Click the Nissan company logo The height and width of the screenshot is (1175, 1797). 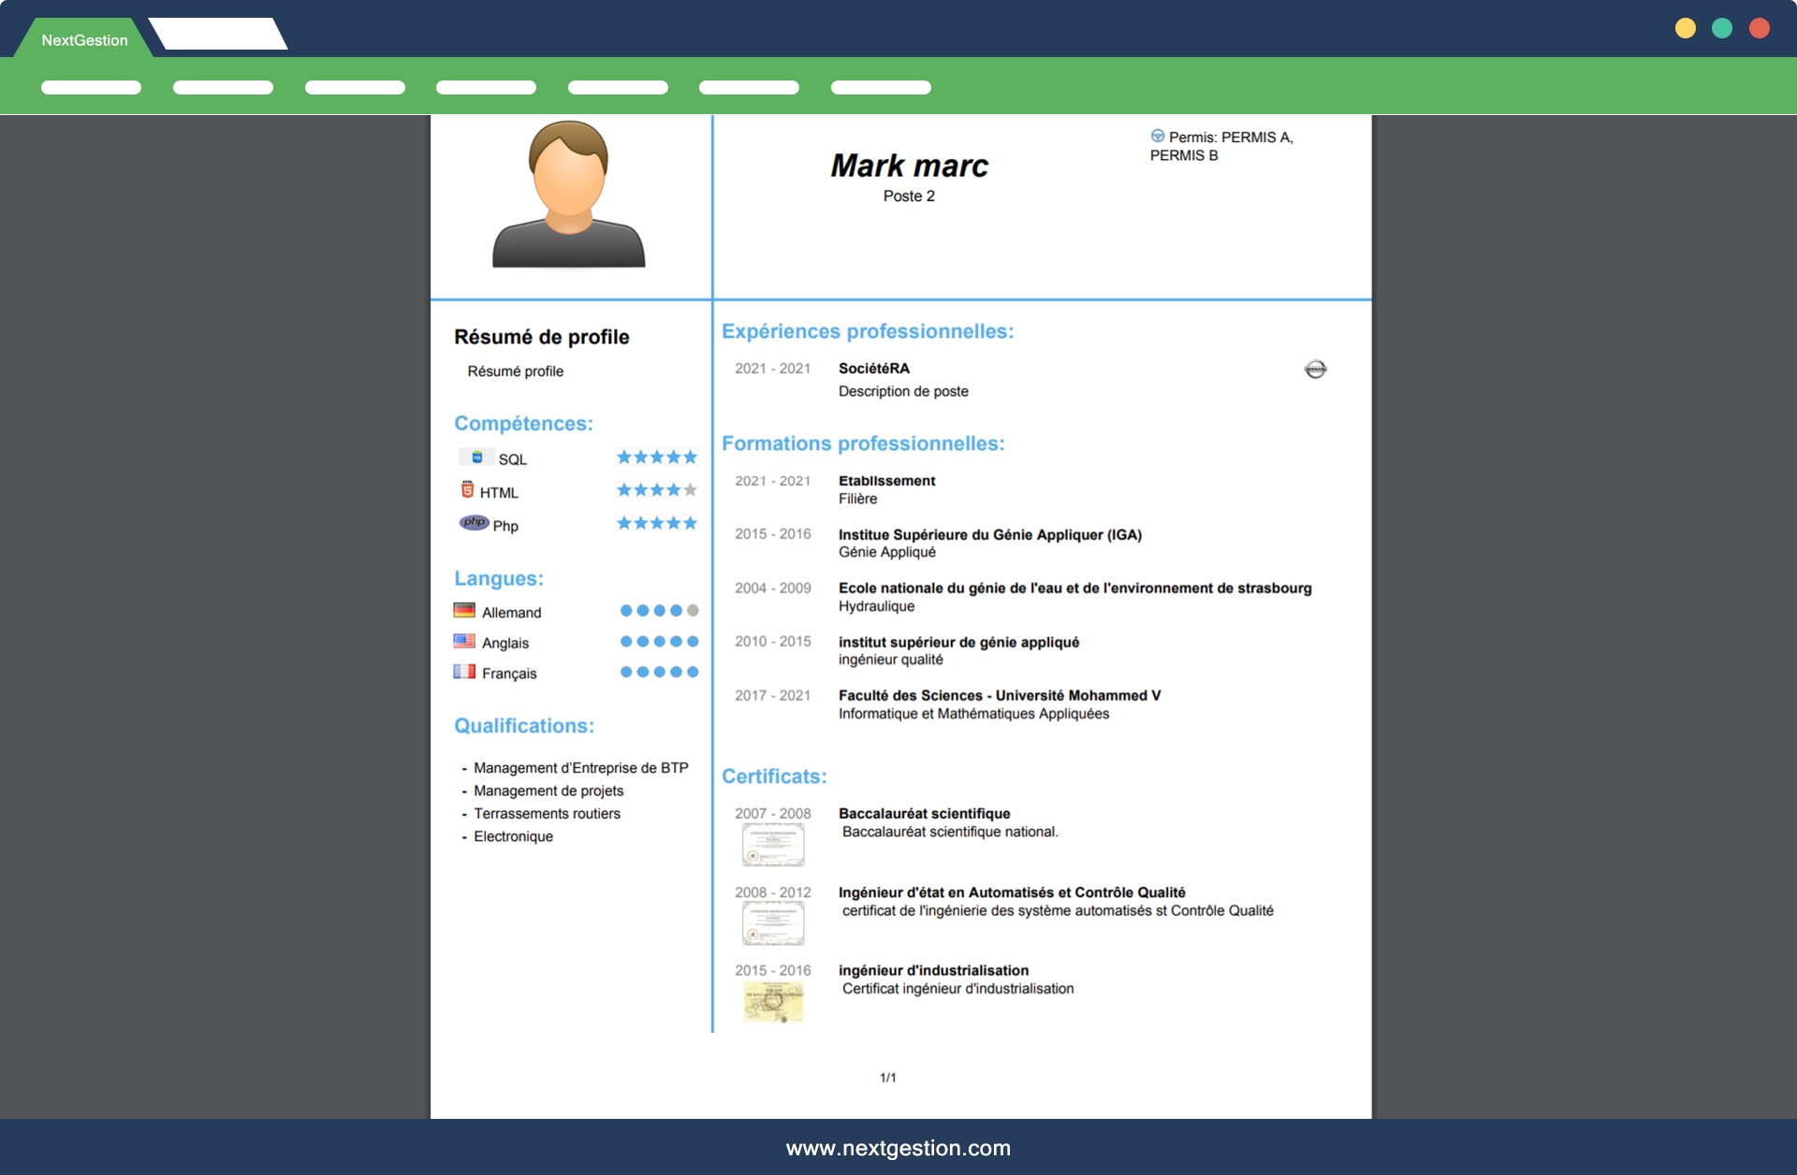[x=1315, y=370]
